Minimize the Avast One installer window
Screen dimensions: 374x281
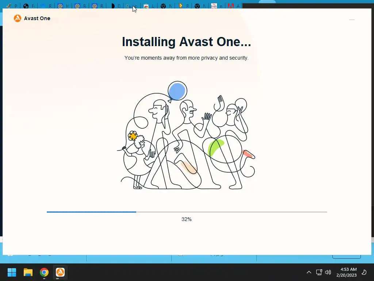[x=352, y=20]
